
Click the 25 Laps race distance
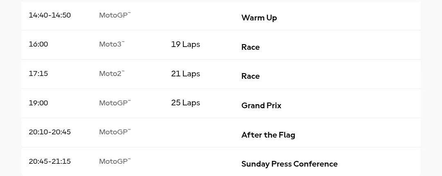point(185,103)
